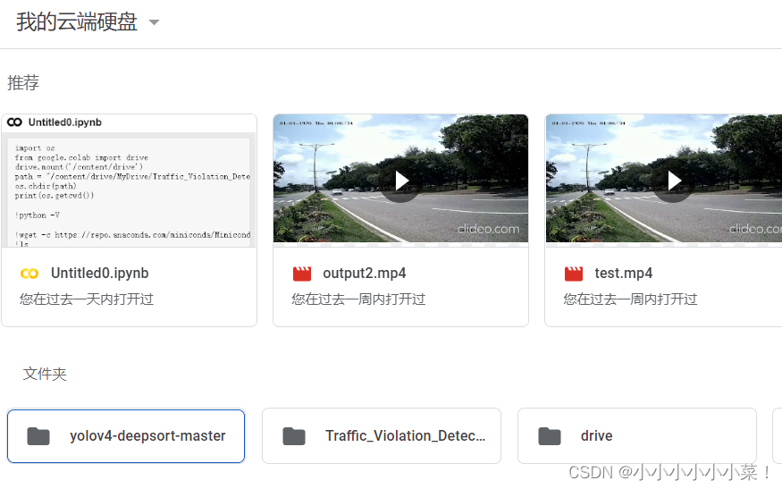Click the Untitled0.ipynb title in preview header

pyautogui.click(x=65, y=122)
